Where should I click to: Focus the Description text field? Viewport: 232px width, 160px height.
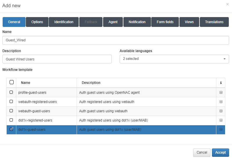pos(57,59)
